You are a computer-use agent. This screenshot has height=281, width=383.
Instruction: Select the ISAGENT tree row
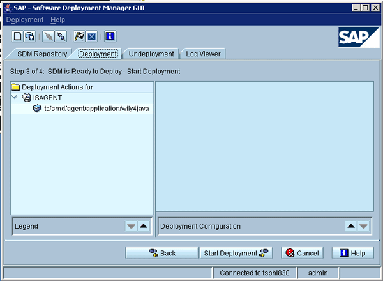82,98
